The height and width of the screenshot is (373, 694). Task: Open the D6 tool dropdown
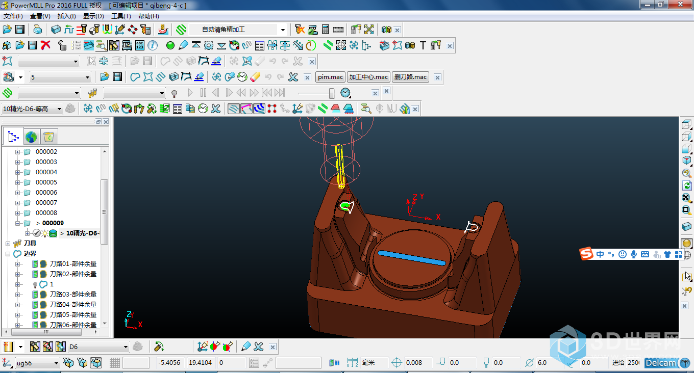click(x=126, y=347)
